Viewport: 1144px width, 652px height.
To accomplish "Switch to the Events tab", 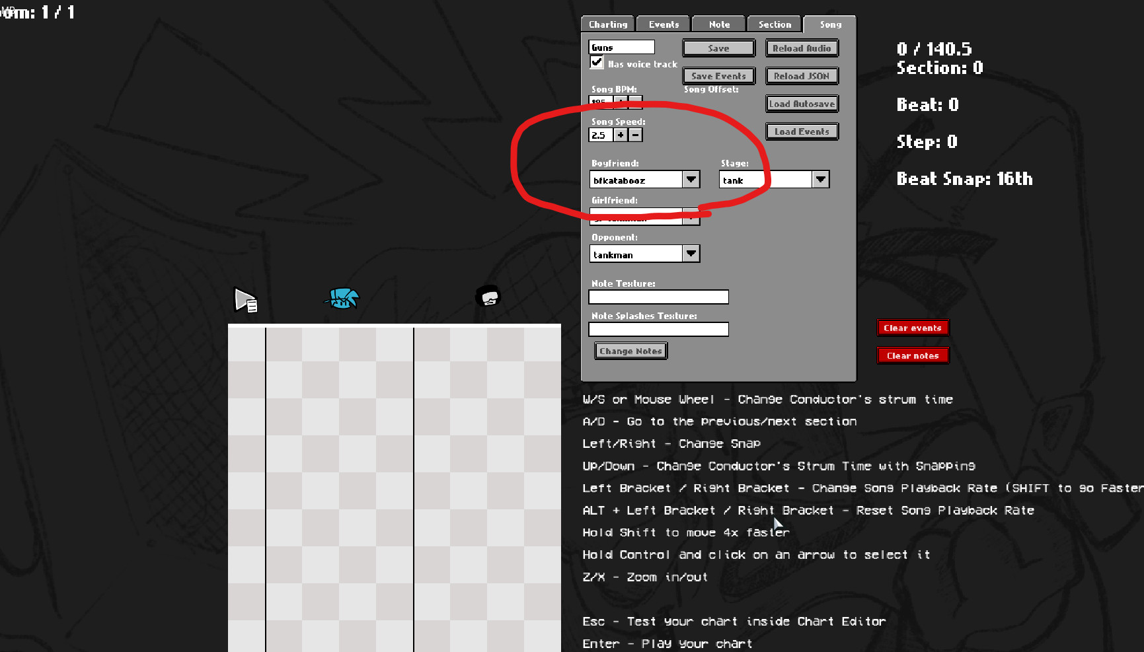I will coord(664,24).
